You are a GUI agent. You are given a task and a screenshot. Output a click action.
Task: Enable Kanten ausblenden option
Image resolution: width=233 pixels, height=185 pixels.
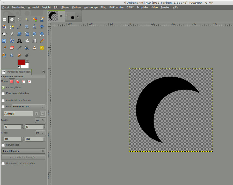click(x=3, y=93)
